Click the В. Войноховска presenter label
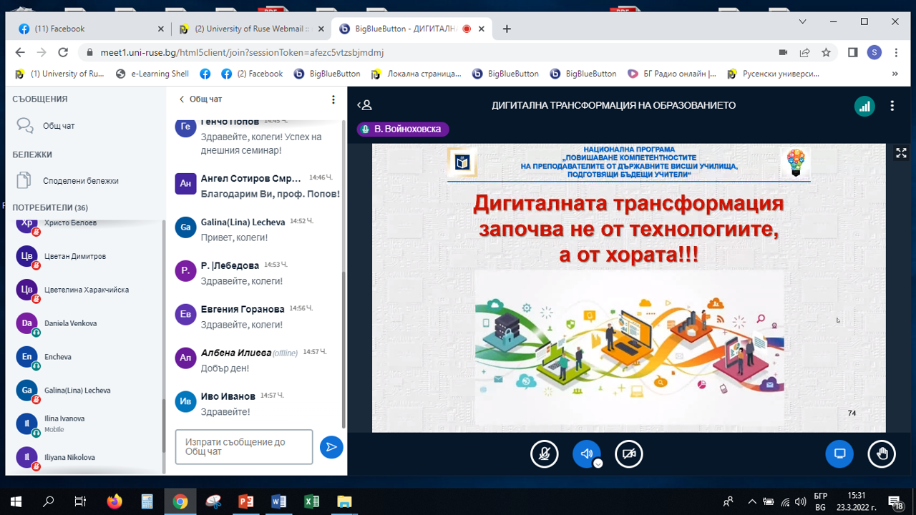 pyautogui.click(x=403, y=129)
